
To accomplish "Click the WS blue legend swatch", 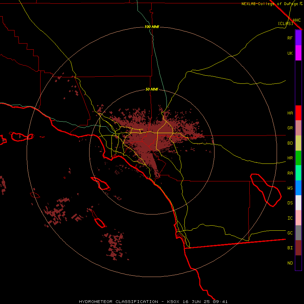I will click(298, 188).
